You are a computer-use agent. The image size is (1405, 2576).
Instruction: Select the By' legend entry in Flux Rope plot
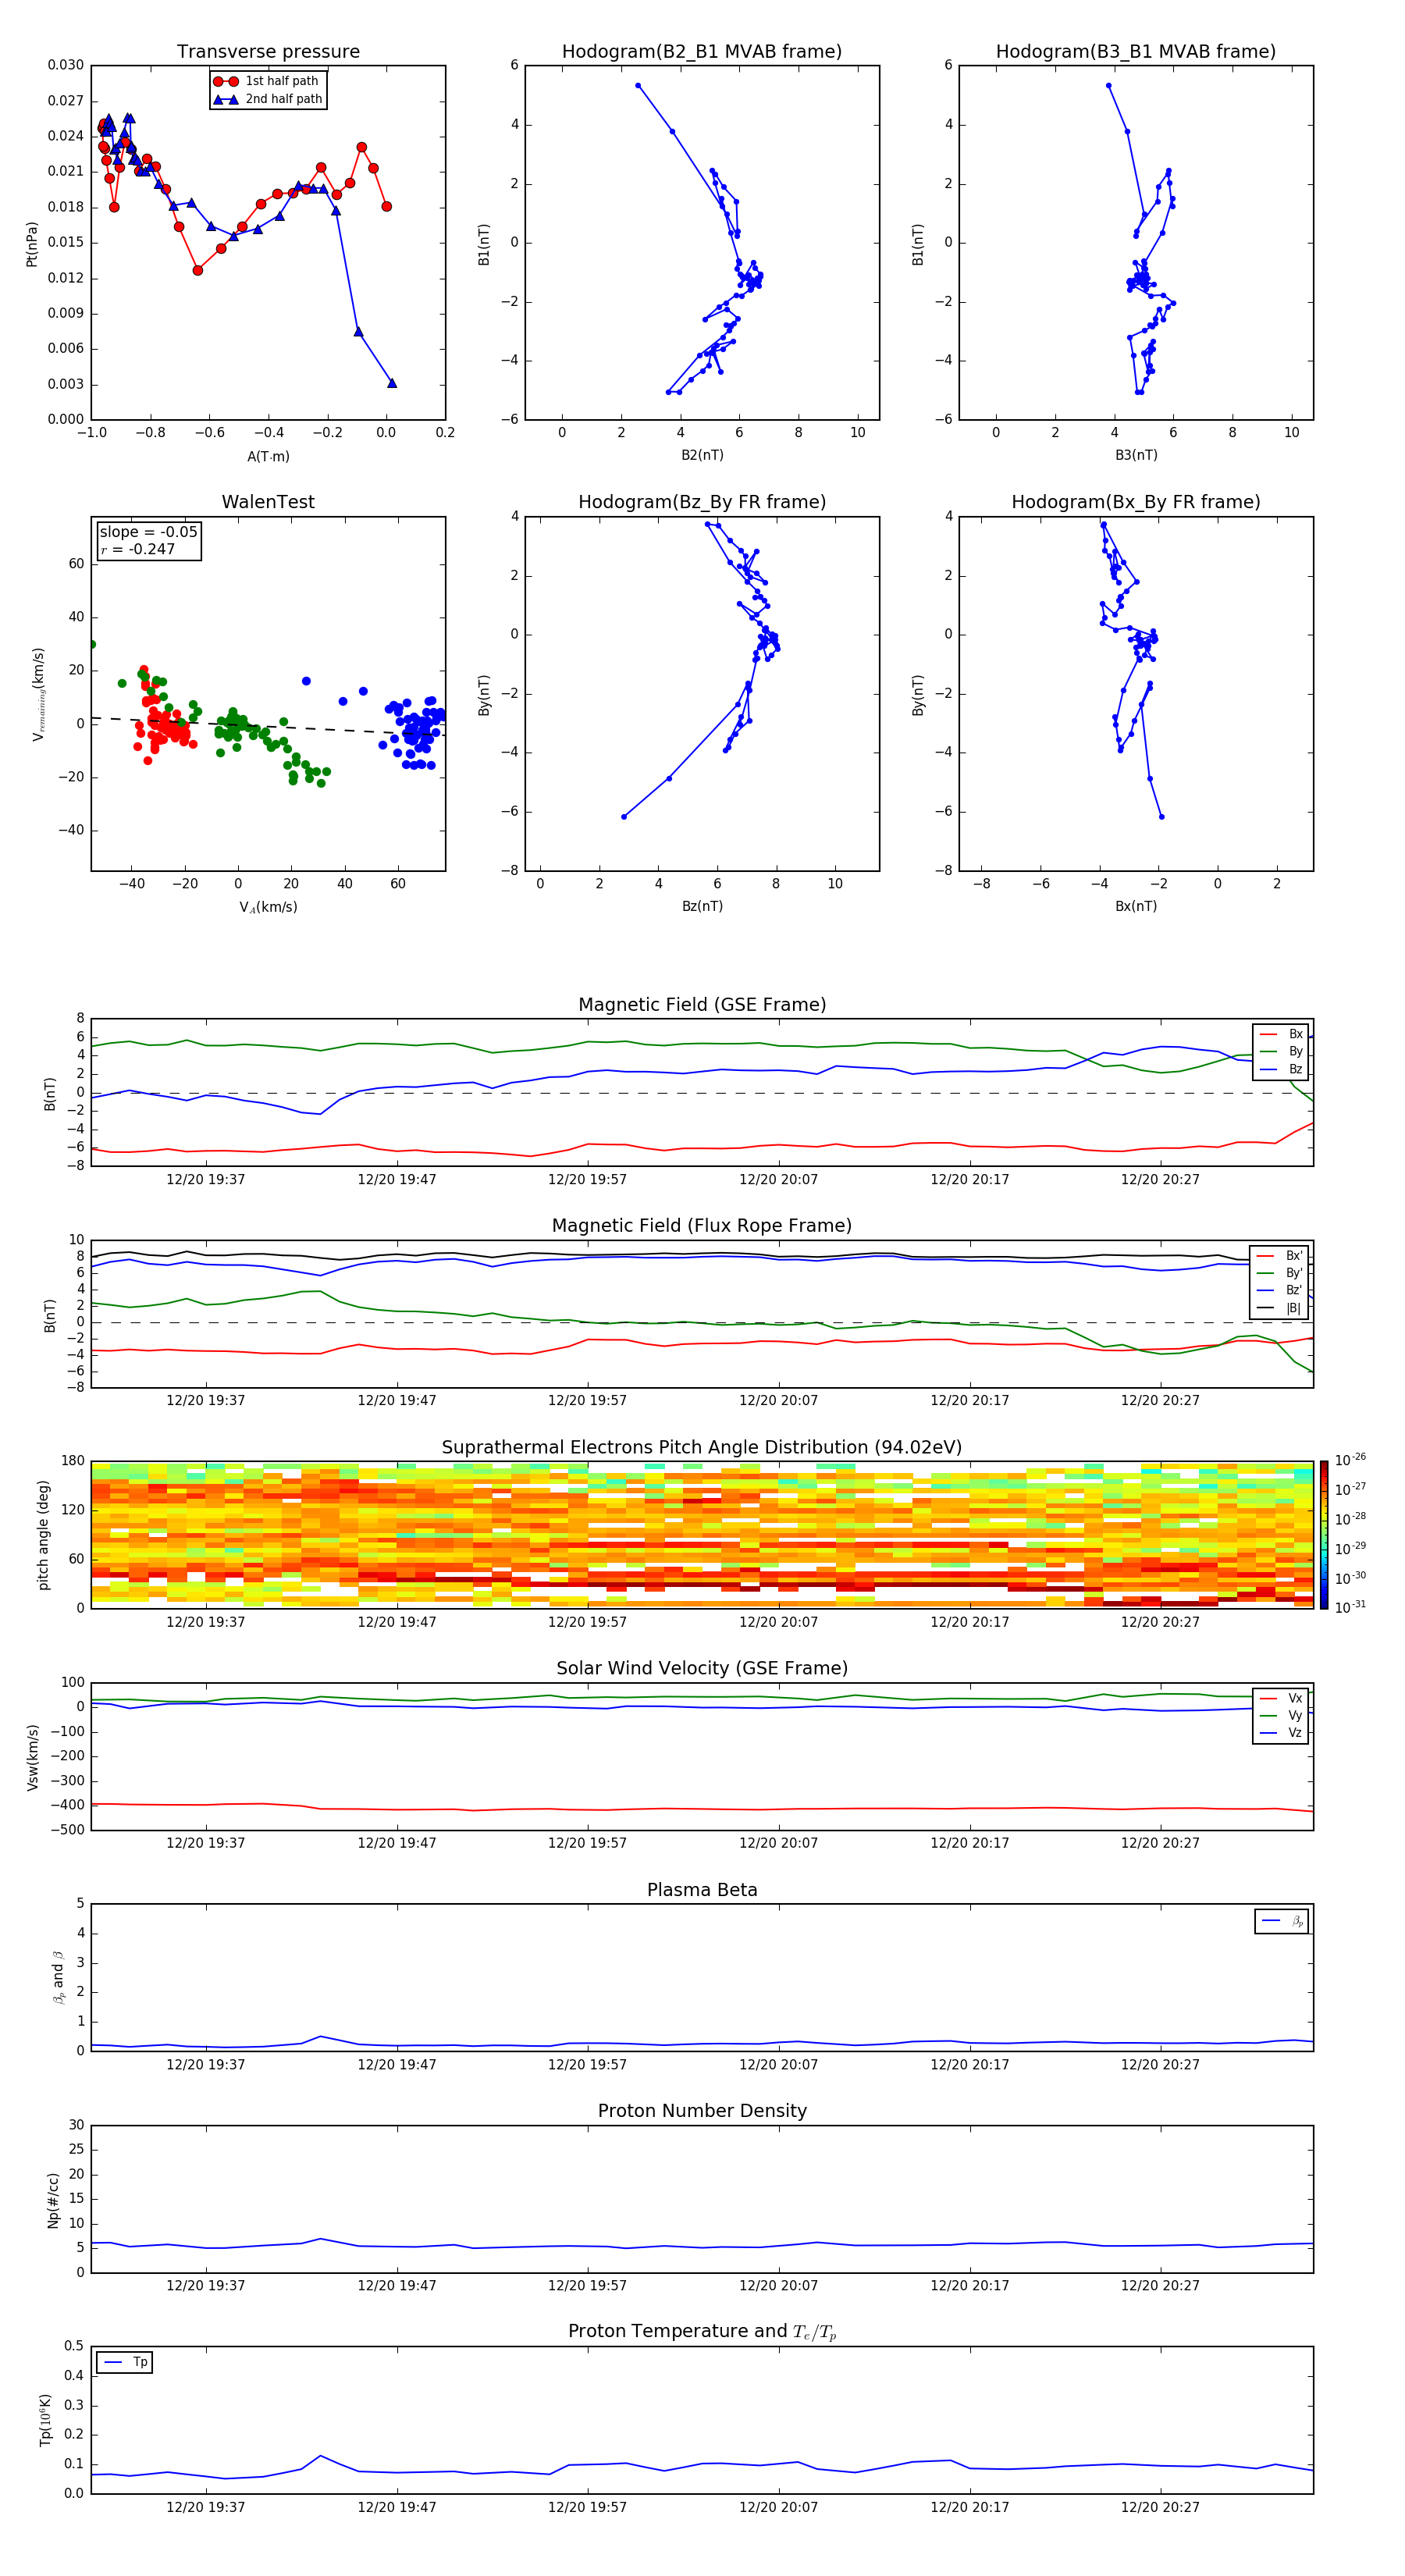[1279, 1273]
